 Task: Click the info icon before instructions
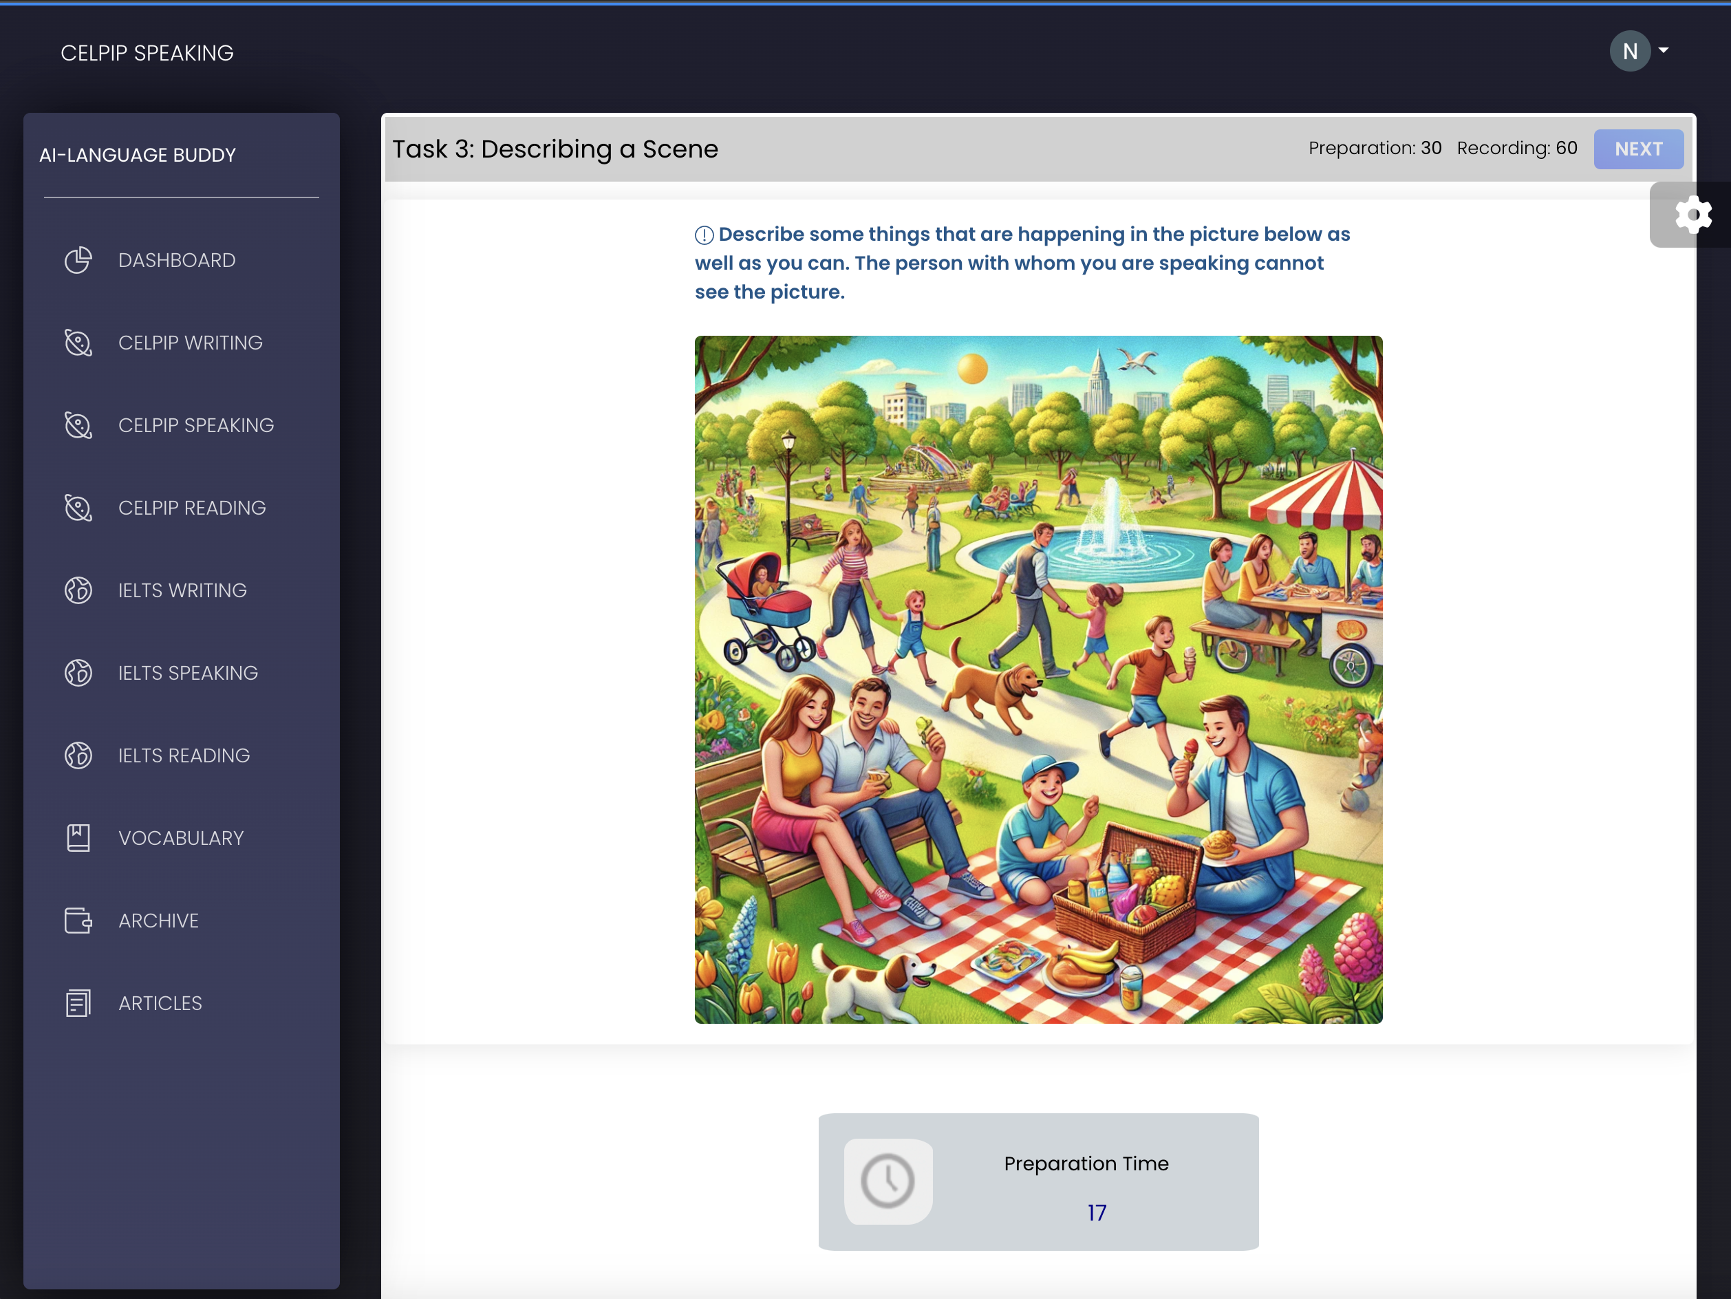(704, 235)
